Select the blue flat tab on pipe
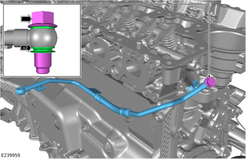The width and height of the screenshot is (246, 159). pyautogui.click(x=95, y=91)
